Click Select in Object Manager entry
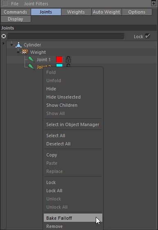 [73, 124]
